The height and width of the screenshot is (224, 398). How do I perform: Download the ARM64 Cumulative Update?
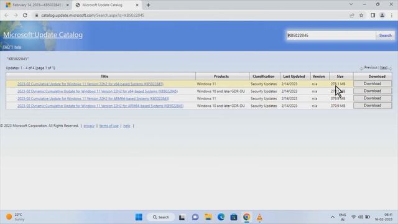tap(373, 98)
